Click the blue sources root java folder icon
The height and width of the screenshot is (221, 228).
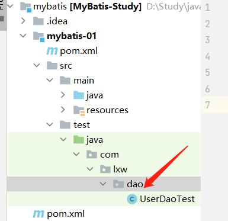pyautogui.click(x=79, y=95)
